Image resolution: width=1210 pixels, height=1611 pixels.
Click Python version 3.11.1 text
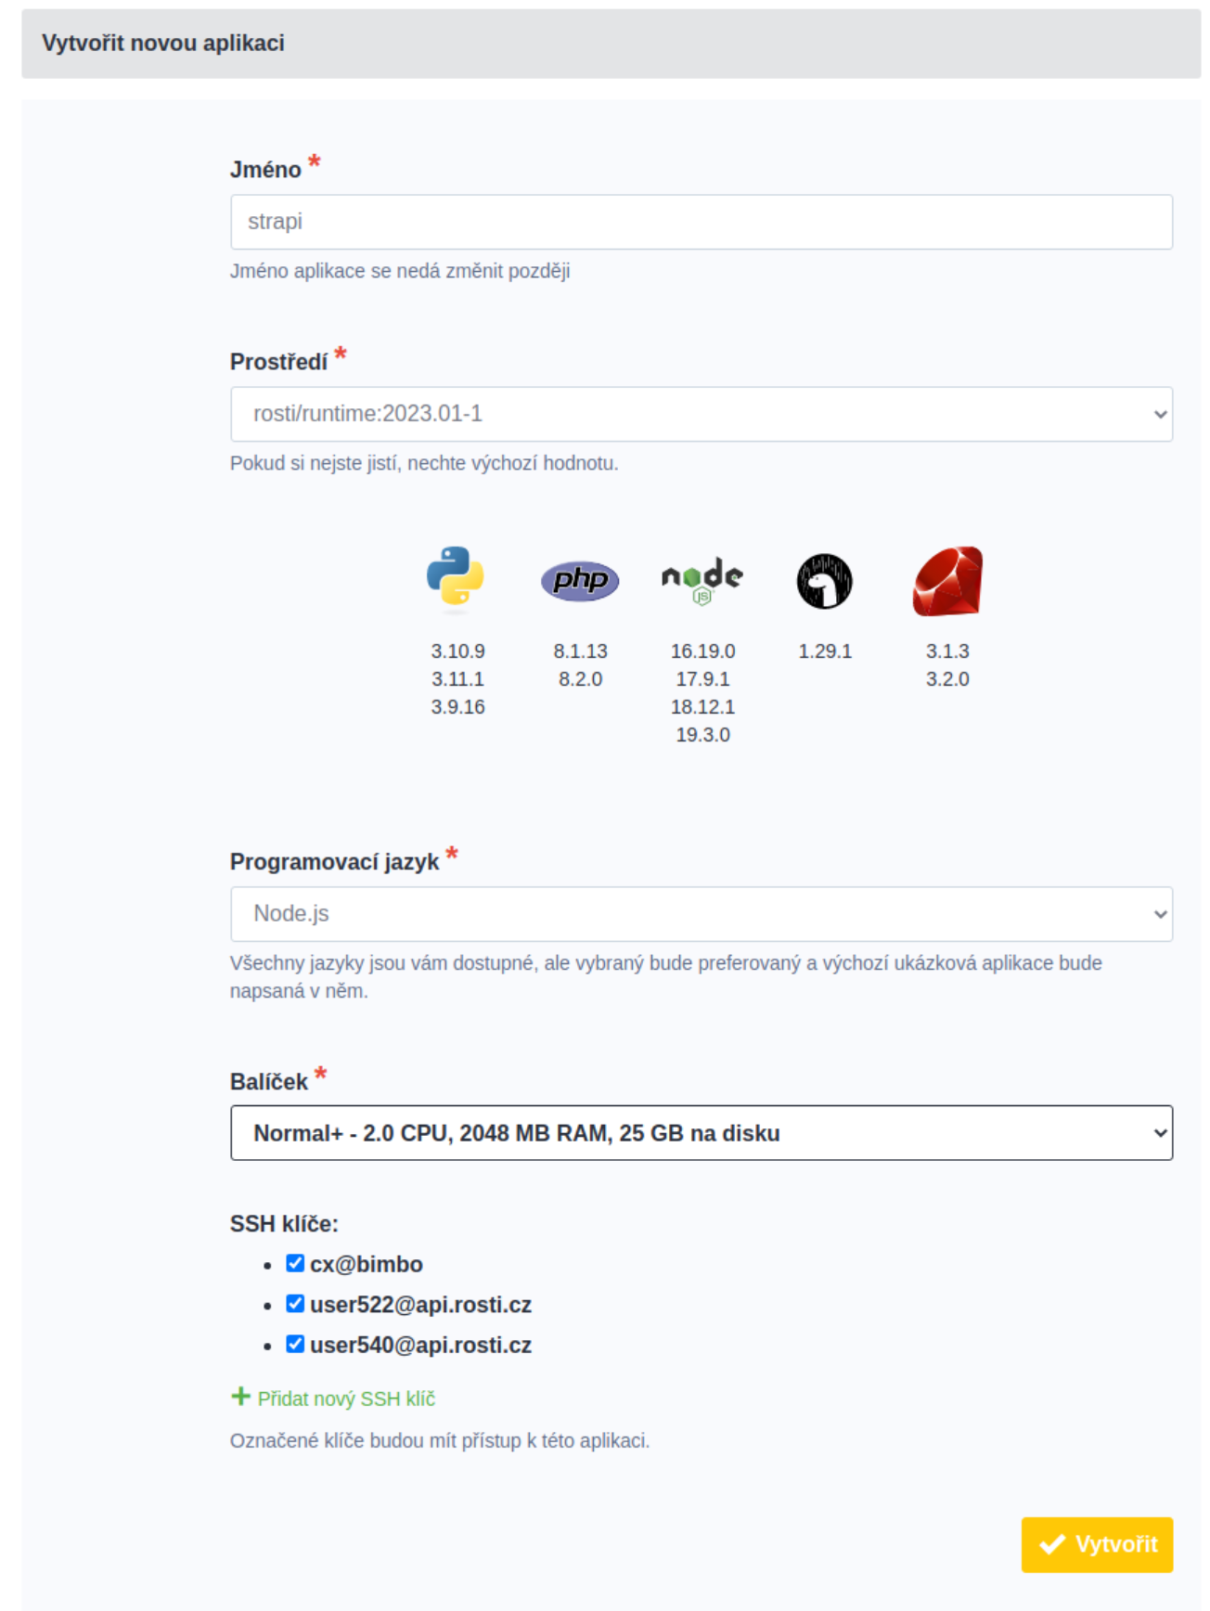[457, 679]
